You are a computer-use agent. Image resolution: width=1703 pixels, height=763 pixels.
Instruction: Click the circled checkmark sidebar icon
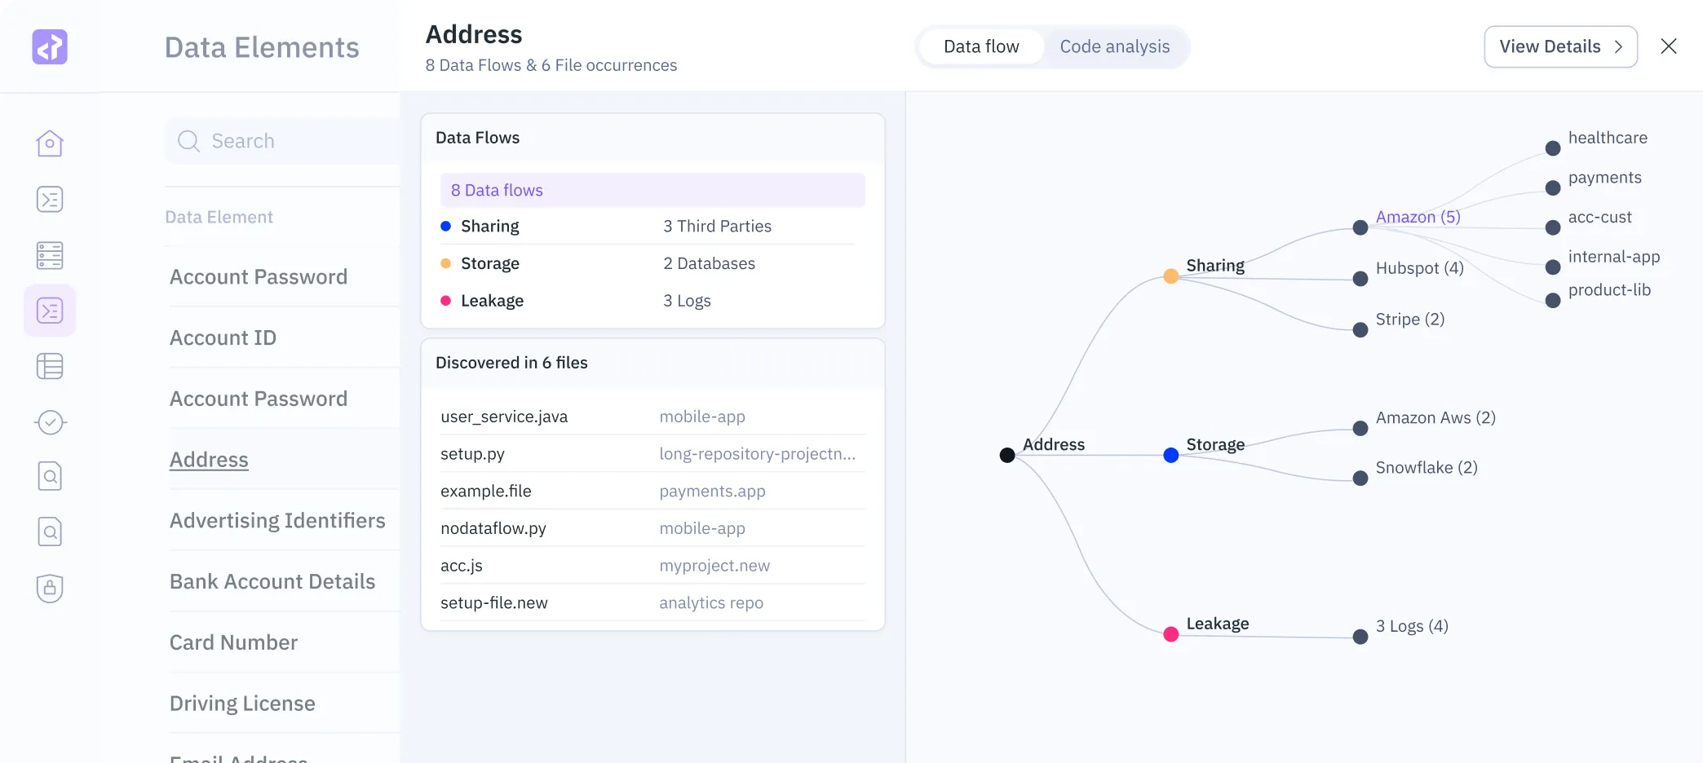click(50, 422)
